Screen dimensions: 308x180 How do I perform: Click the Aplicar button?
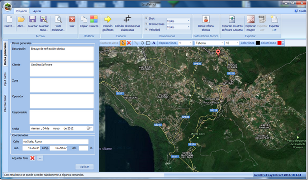84,167
